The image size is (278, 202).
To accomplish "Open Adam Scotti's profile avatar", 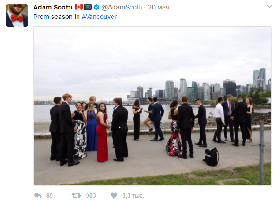I will pyautogui.click(x=17, y=16).
